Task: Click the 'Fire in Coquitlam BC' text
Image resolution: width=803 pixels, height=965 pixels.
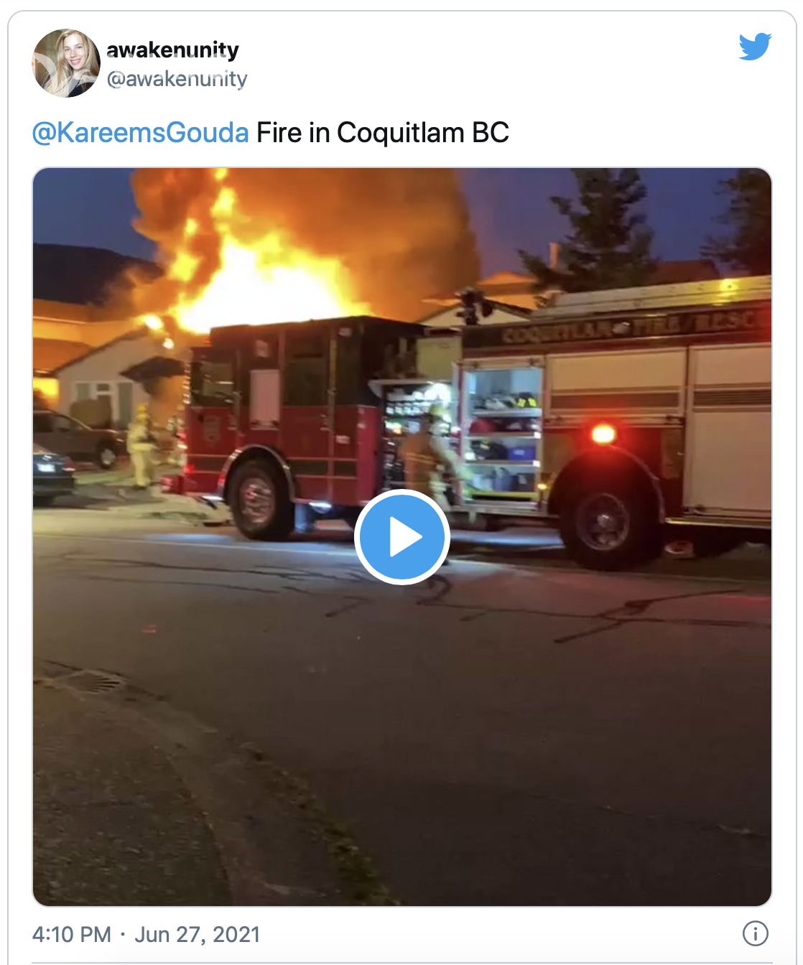Action: tap(383, 133)
